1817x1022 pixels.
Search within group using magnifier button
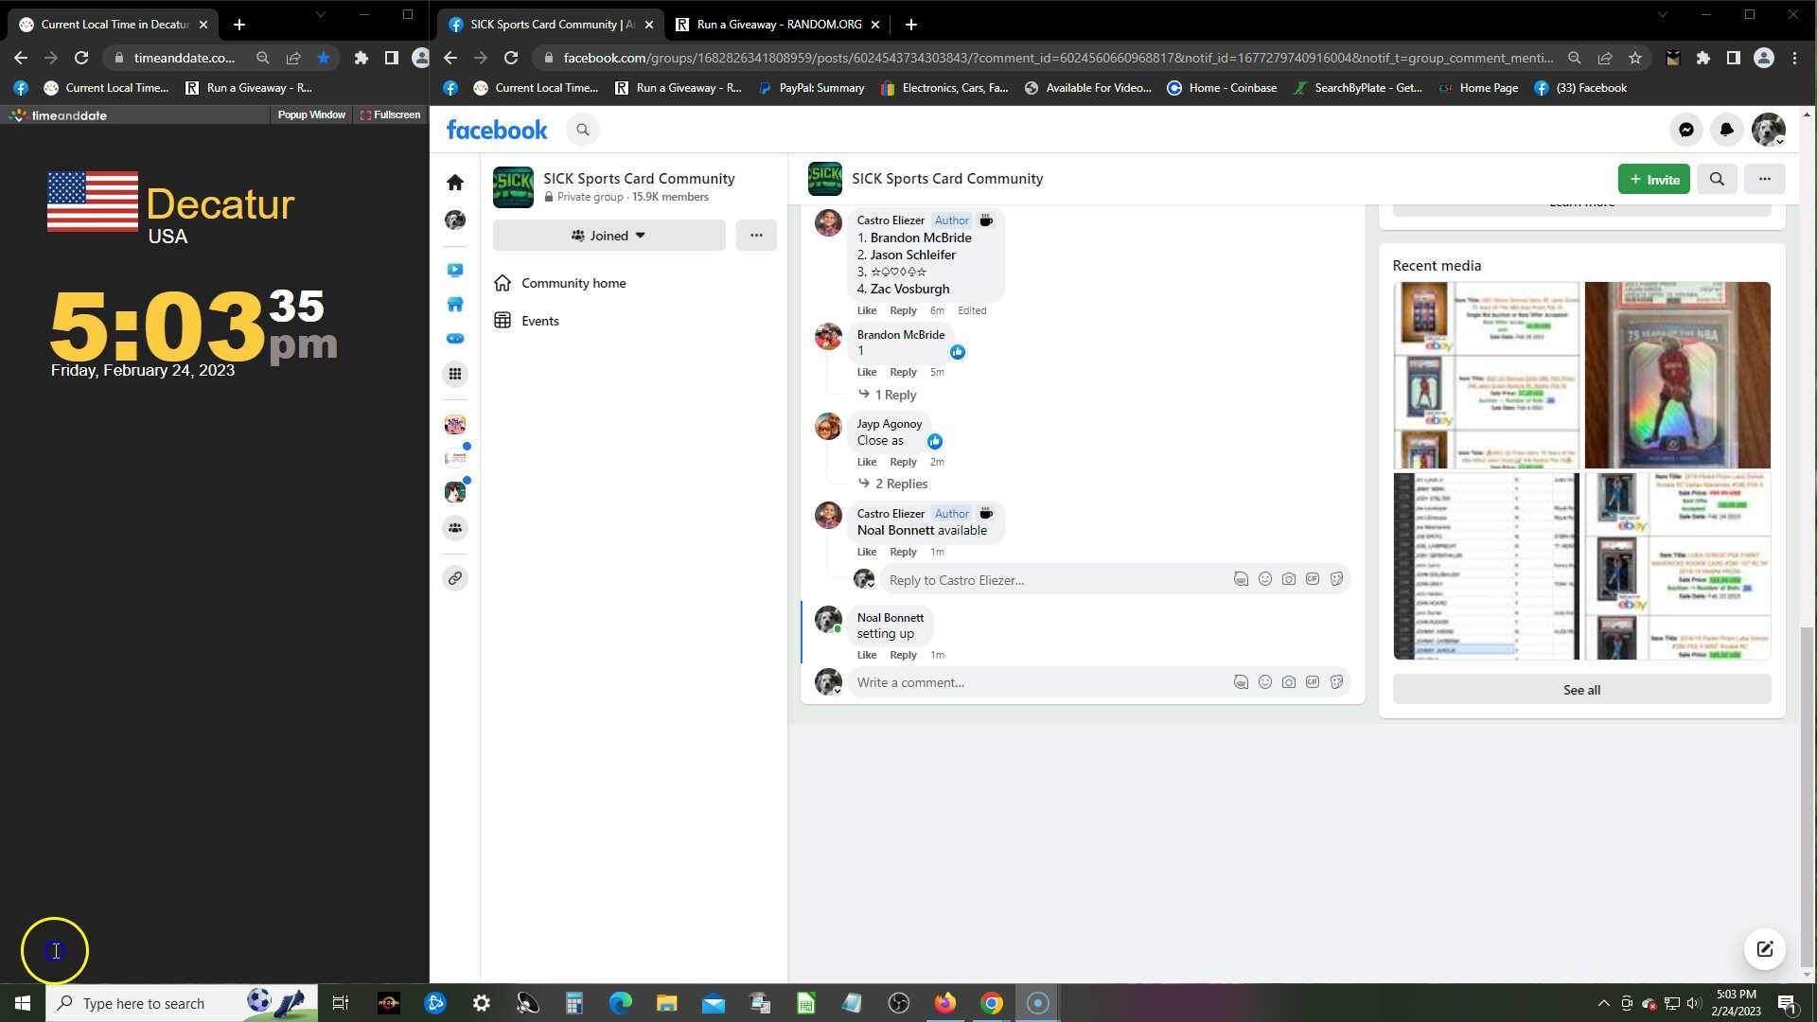click(1717, 179)
